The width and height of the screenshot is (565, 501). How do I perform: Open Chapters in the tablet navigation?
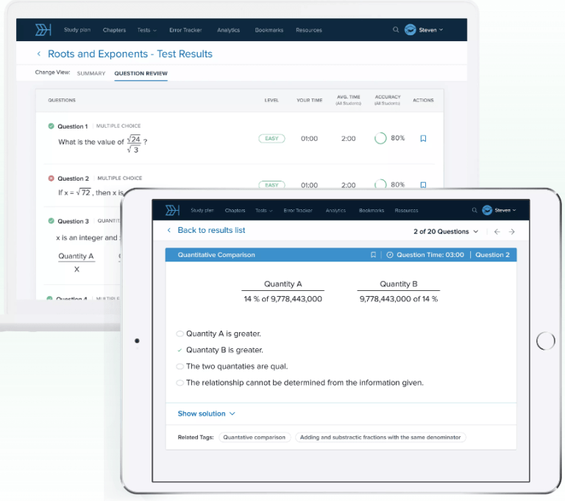pyautogui.click(x=235, y=211)
